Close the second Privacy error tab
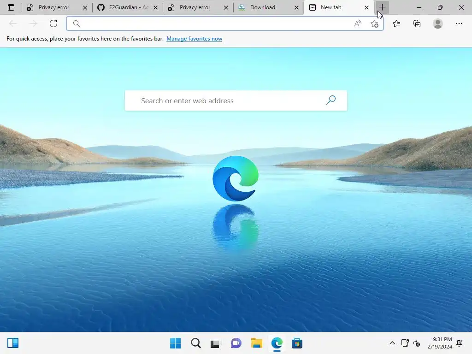This screenshot has height=354, width=472. point(226,7)
